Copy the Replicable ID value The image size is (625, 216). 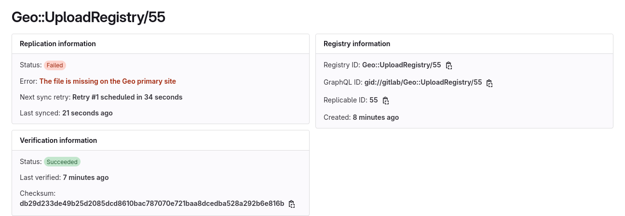(385, 101)
